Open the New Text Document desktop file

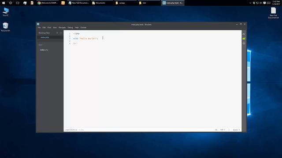point(273,13)
